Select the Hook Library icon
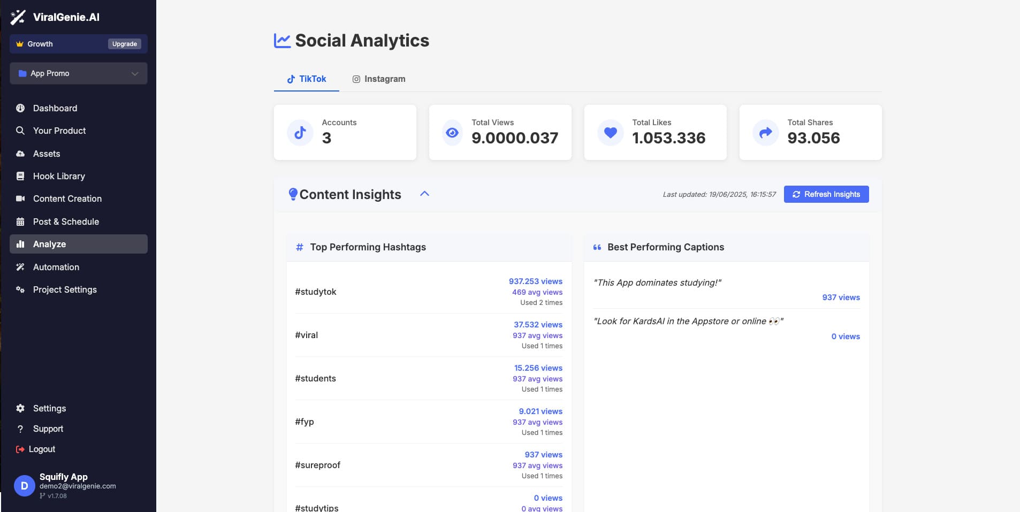Screen dimensions: 1020x512 point(20,176)
